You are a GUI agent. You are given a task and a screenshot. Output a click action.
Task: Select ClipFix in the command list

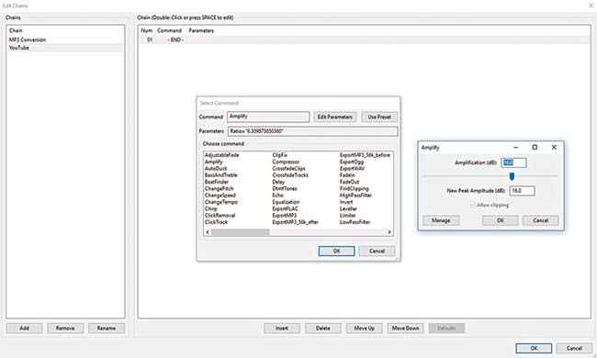tap(280, 155)
